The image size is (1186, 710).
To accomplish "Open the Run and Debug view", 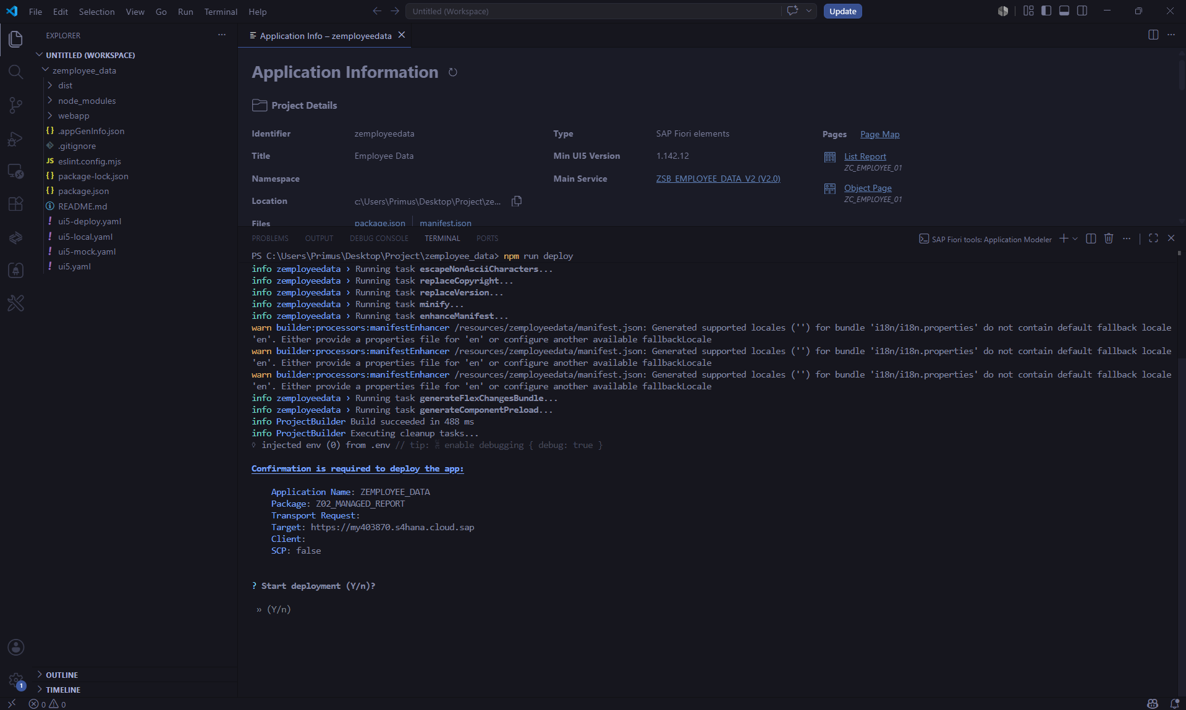I will 15,138.
